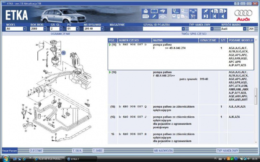Viewport: 260px width, 162px height.
Task: Open the T.SILN. bottom tab
Action: click(77, 151)
